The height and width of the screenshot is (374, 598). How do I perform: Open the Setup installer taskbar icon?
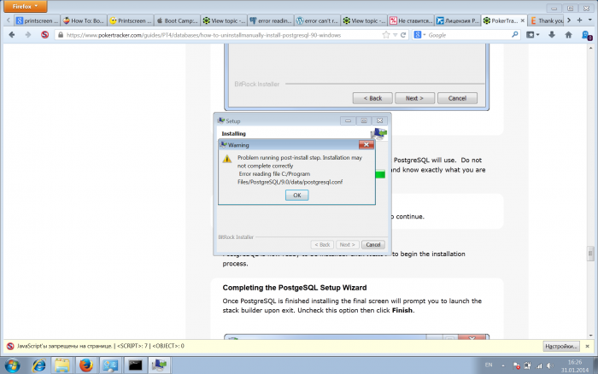160,365
